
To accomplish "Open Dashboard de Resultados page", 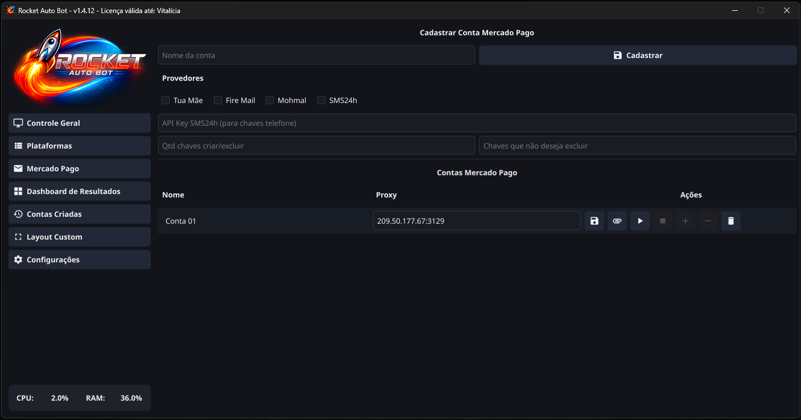I will (x=80, y=191).
